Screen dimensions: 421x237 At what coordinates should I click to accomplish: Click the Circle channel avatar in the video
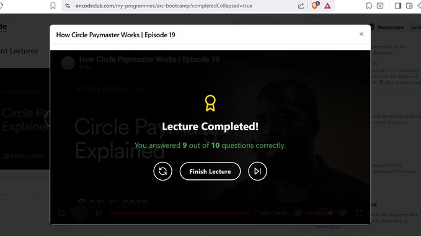(x=68, y=63)
